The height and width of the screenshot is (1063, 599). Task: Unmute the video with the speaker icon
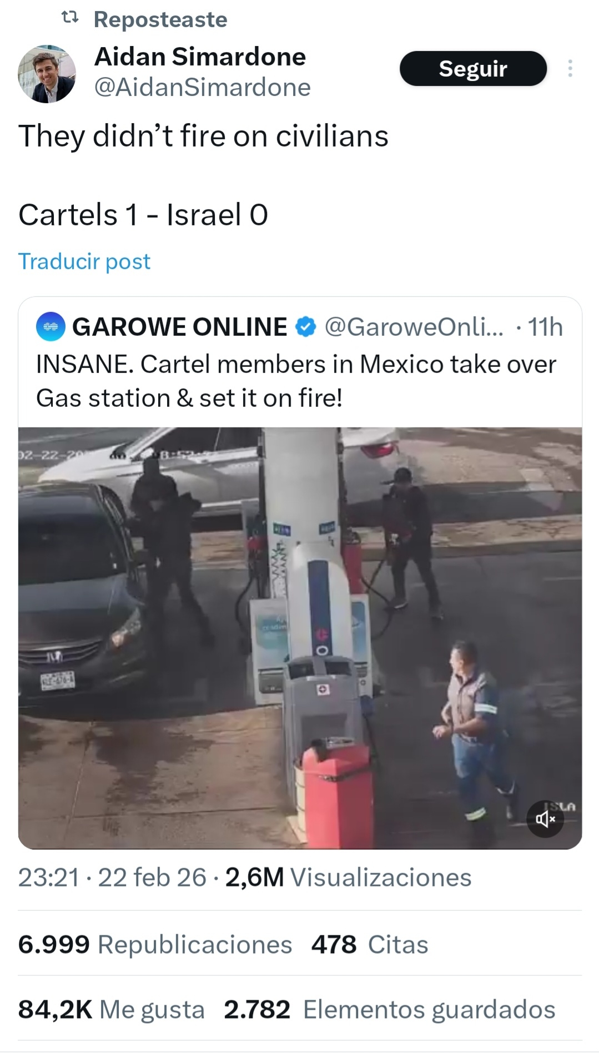(545, 818)
